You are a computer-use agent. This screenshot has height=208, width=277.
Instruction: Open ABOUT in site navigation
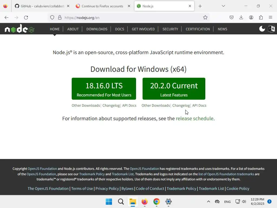pos(73,29)
